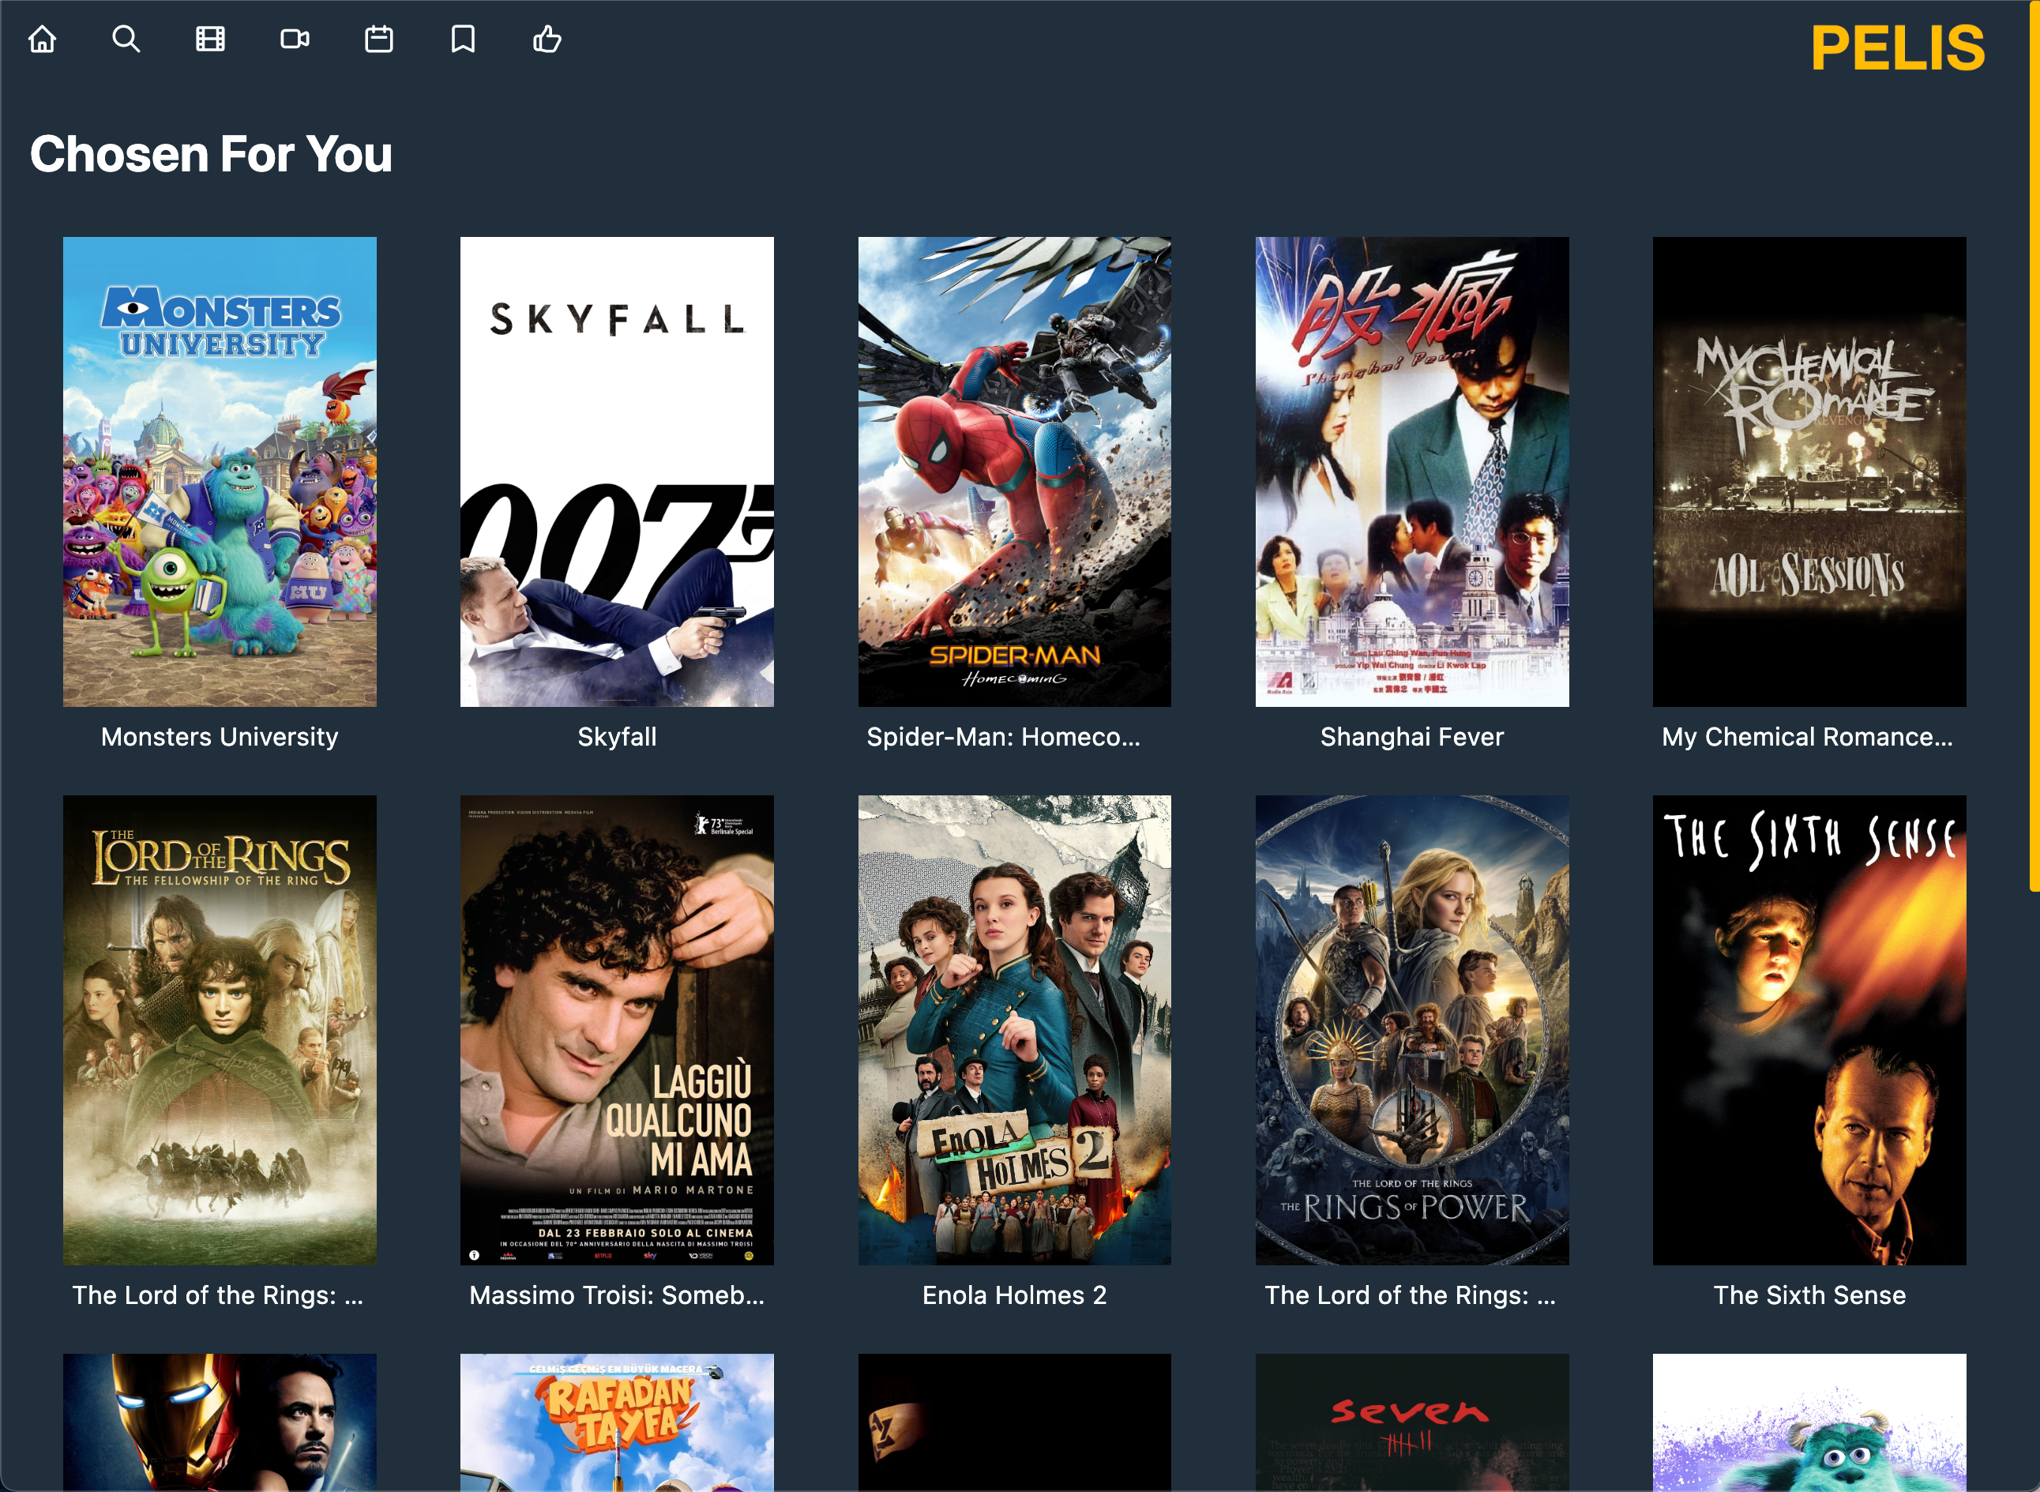
Task: Open the movies film-strip icon
Action: pos(210,39)
